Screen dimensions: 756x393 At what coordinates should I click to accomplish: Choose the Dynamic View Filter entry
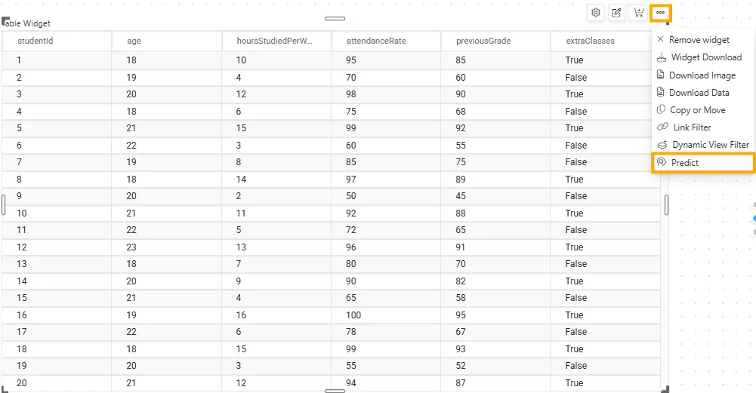710,145
